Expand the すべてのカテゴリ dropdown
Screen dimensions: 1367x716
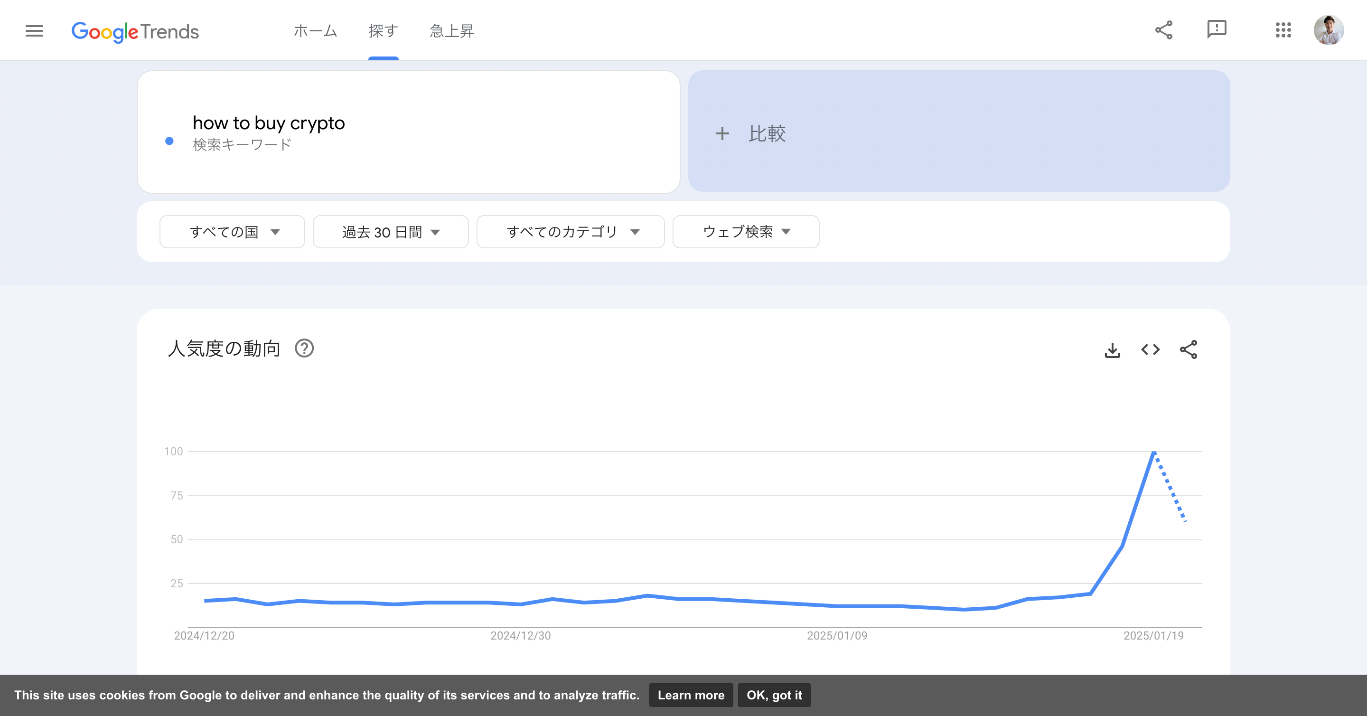click(x=571, y=232)
